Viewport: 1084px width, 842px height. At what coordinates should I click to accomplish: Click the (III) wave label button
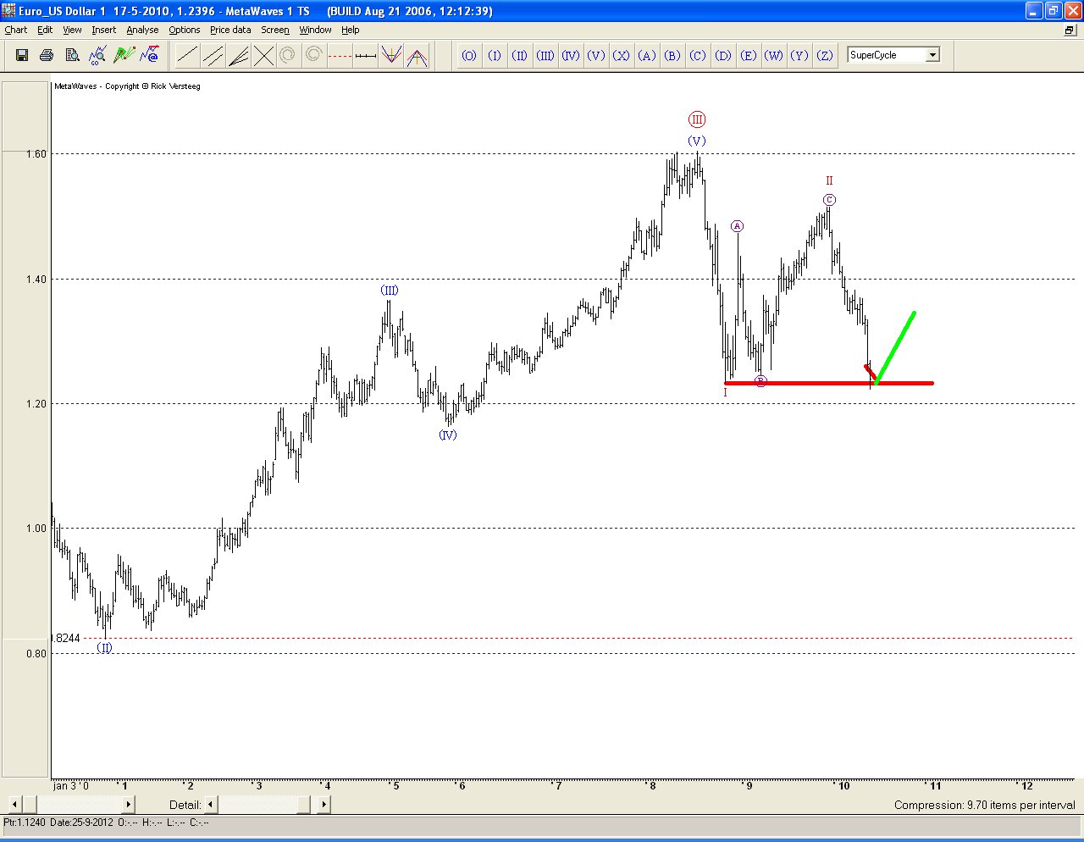[x=545, y=56]
